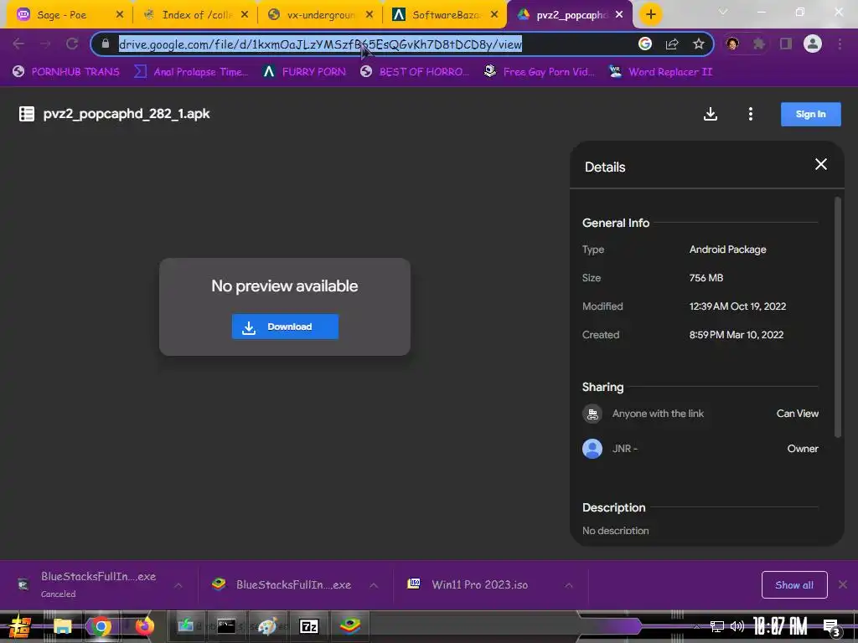Go back to the previous page

[18, 44]
